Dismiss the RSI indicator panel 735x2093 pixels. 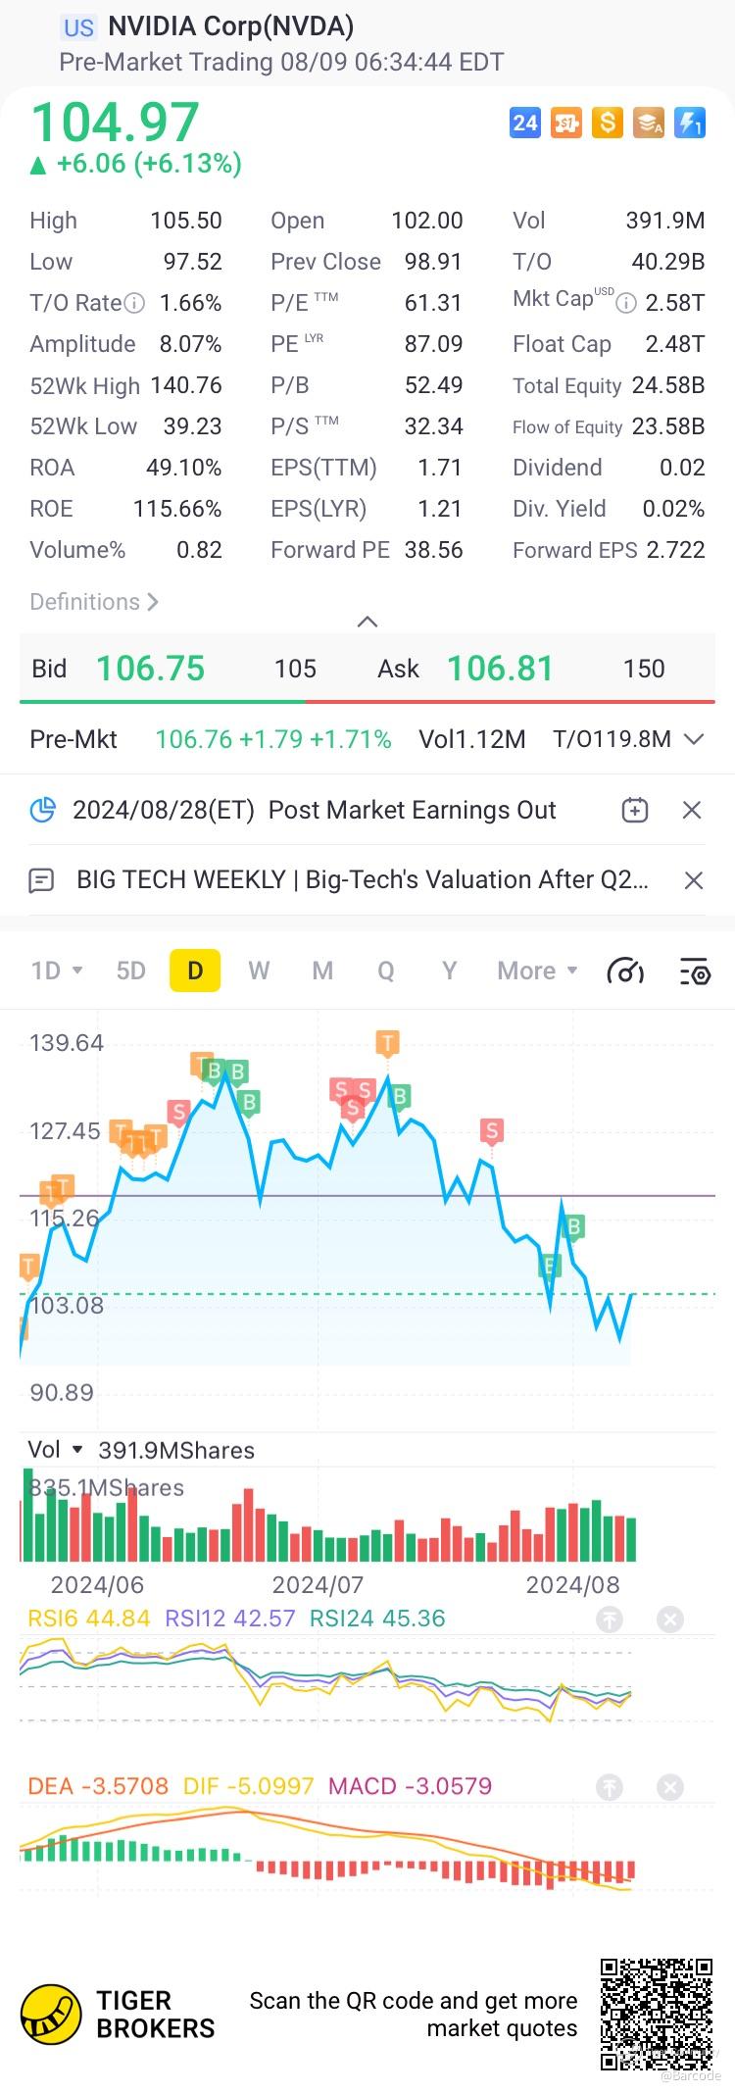pyautogui.click(x=670, y=1620)
